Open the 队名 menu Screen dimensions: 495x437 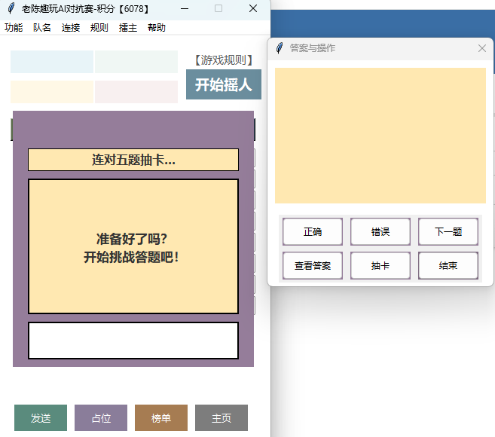tap(42, 28)
